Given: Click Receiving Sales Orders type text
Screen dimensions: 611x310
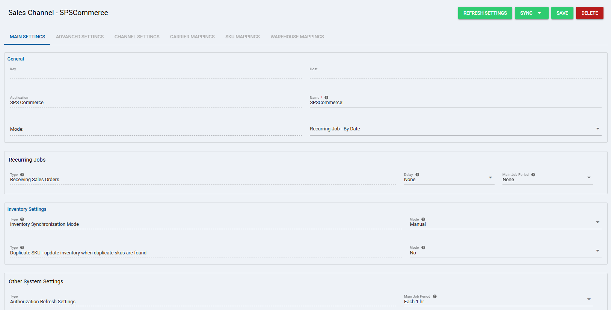Looking at the screenshot, I should tap(35, 180).
